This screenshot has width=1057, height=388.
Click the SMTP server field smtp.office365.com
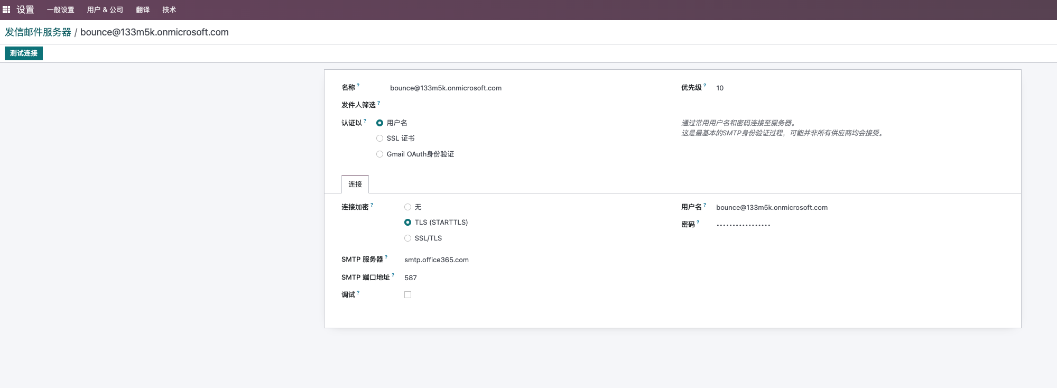tap(437, 260)
